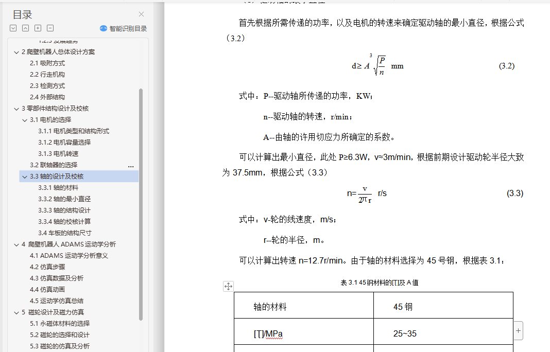Select 3.2 联轴器的选择 in the outline
This screenshot has height=352, width=550.
pyautogui.click(x=54, y=165)
